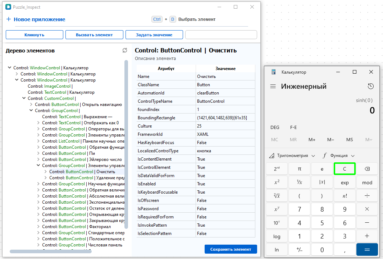Select tree row ButtonControl Эйлерово число

[x=82, y=159]
